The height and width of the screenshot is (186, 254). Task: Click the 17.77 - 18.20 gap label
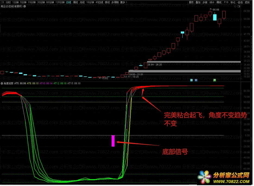(131, 77)
